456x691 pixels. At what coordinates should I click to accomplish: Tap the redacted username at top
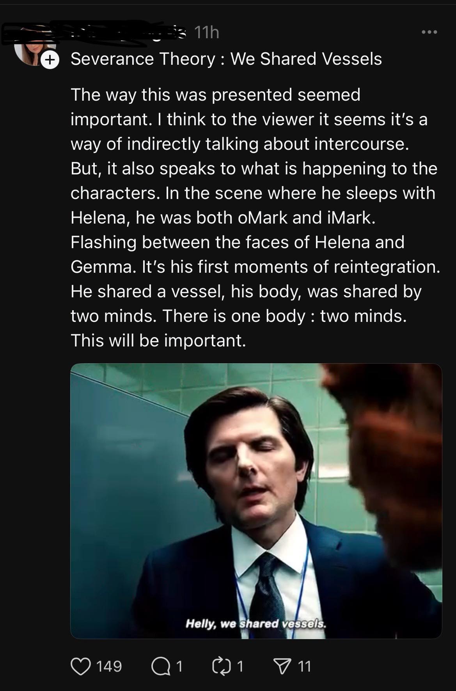[x=94, y=31]
